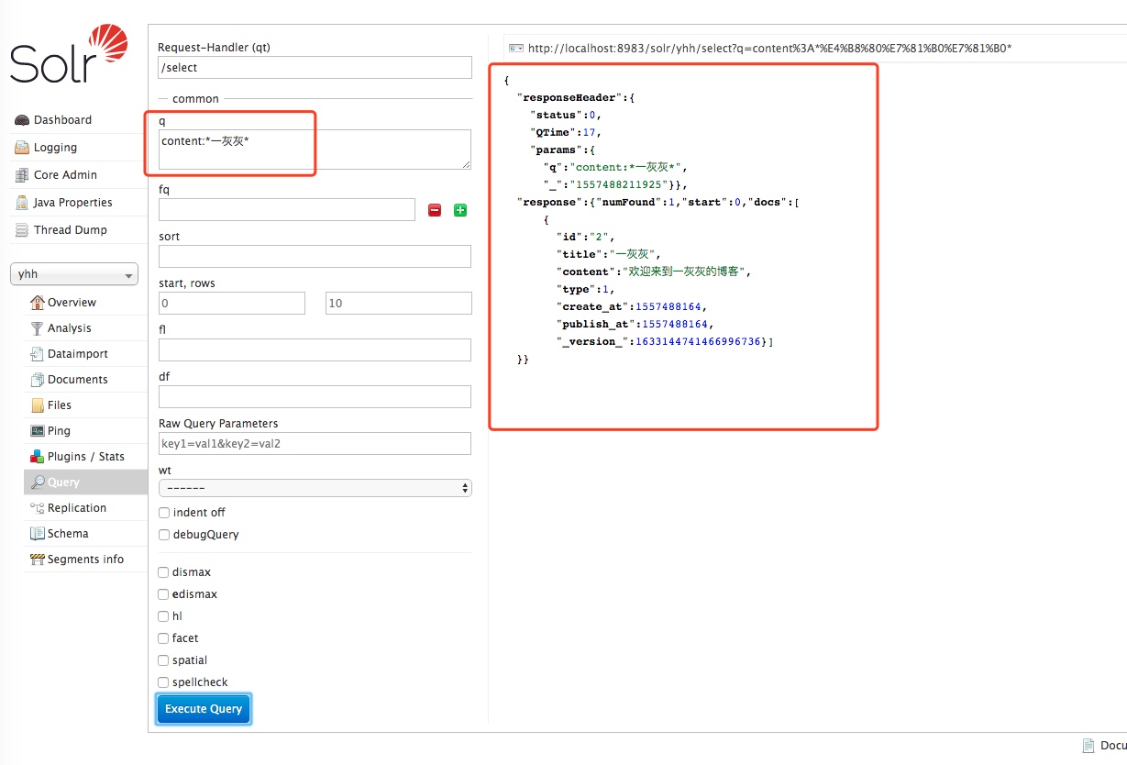1127x765 pixels.
Task: Open the localhost select query URL link
Action: 768,49
